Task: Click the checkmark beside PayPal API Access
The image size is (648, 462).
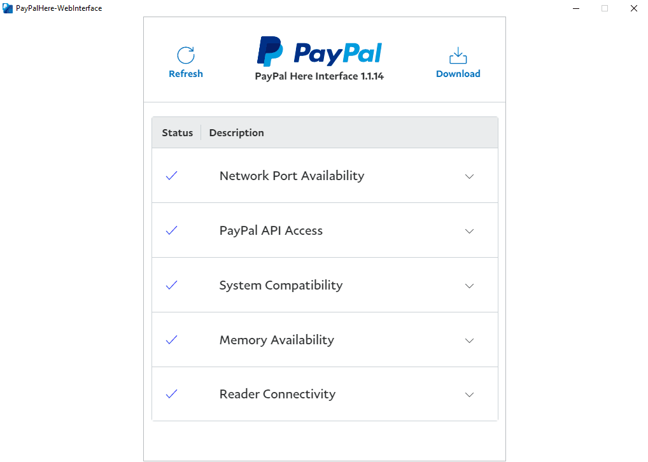Action: [x=171, y=230]
